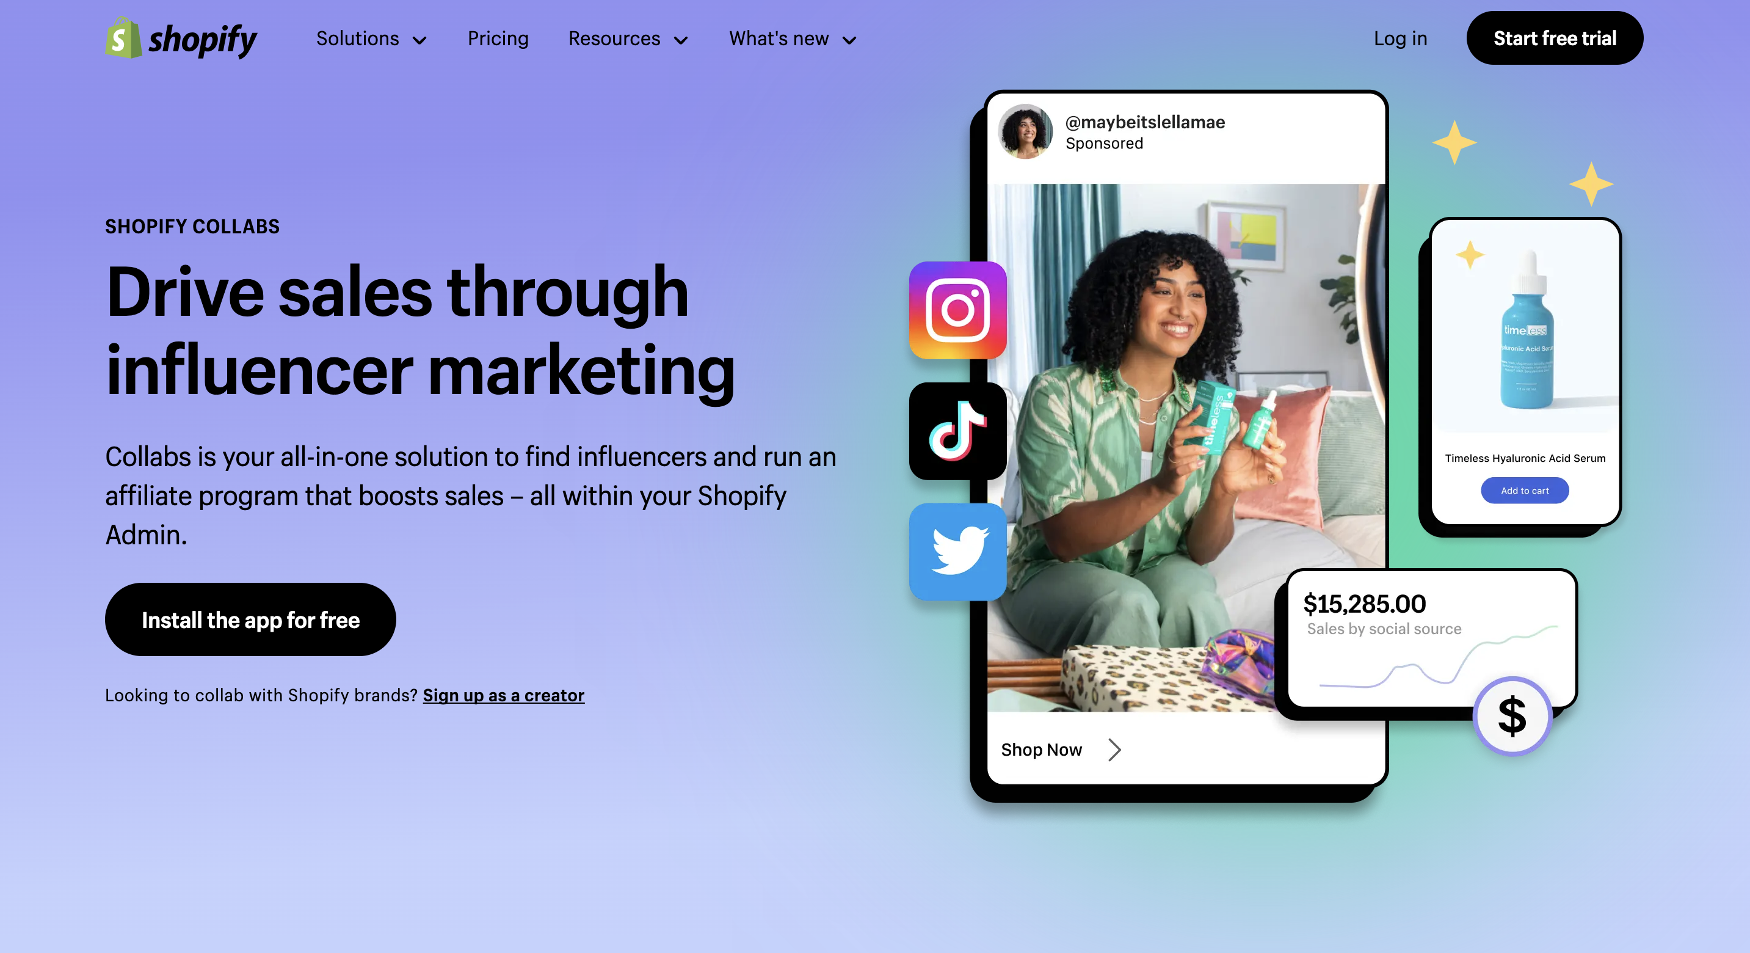The width and height of the screenshot is (1750, 953).
Task: Click the Shop Now arrow button
Action: (1113, 750)
